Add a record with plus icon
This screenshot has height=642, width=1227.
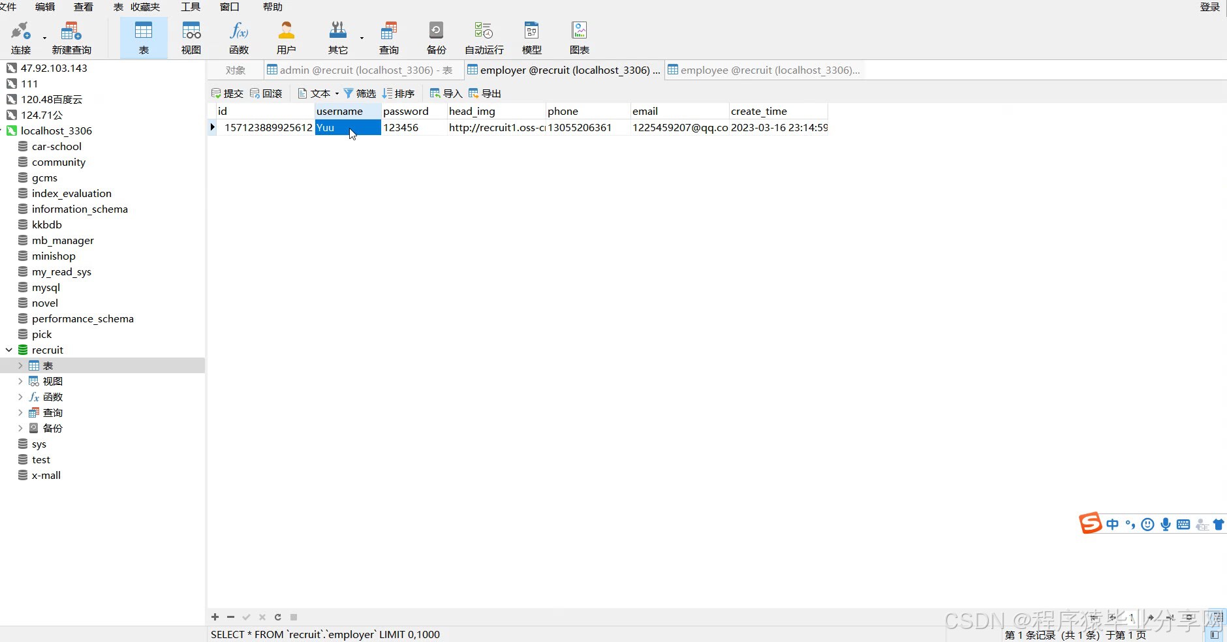click(x=215, y=617)
